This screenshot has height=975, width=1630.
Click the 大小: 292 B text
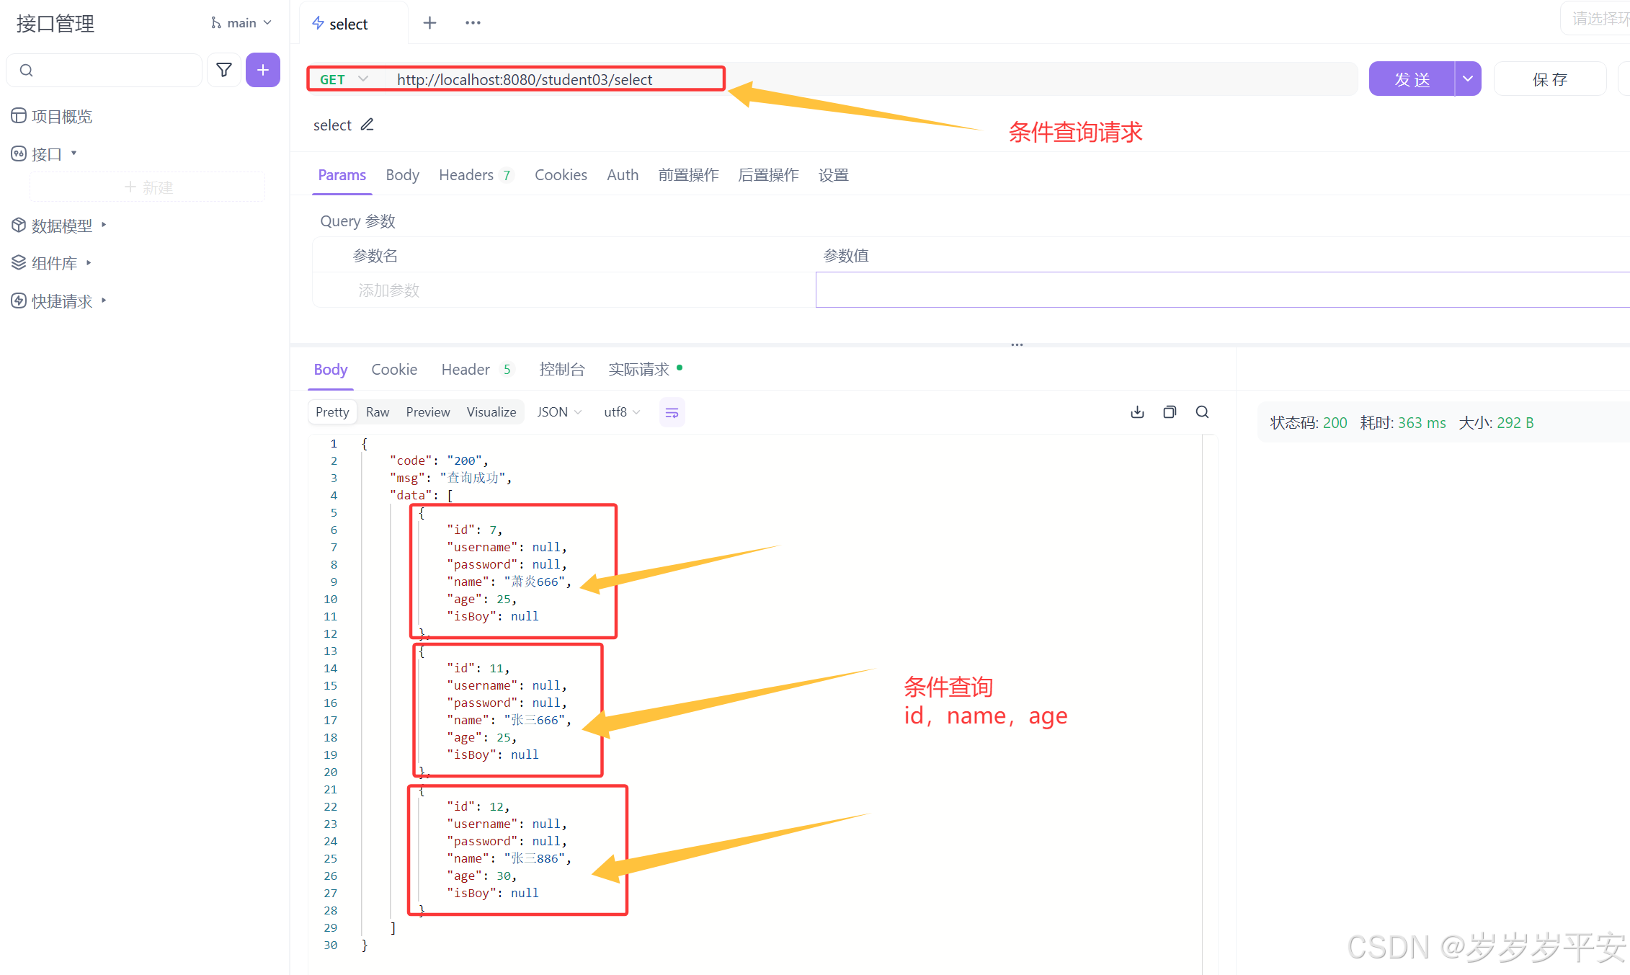coord(1496,423)
